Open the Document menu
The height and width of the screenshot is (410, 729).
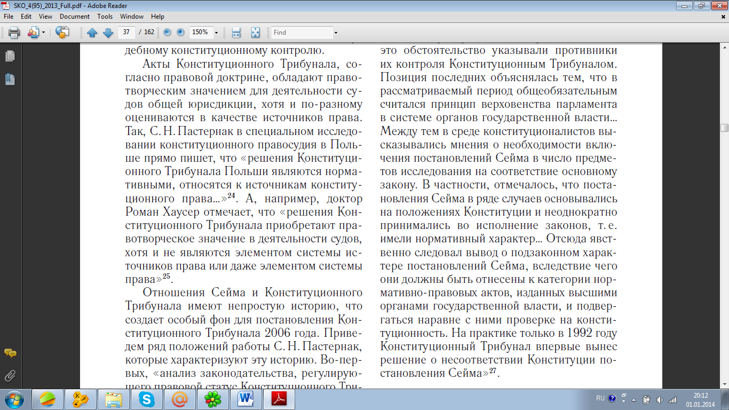pos(75,17)
